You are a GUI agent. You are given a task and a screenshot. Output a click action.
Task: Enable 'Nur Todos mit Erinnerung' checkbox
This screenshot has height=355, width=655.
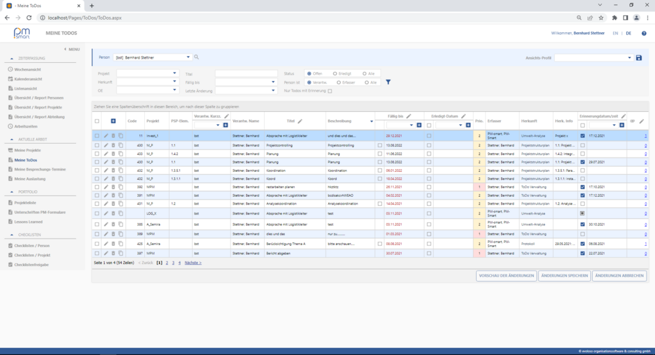click(x=330, y=91)
